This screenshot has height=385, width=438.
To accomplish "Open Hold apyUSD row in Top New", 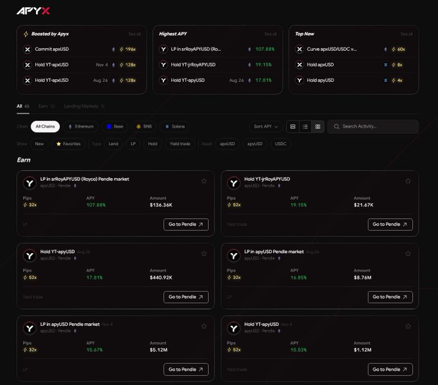I will click(354, 80).
